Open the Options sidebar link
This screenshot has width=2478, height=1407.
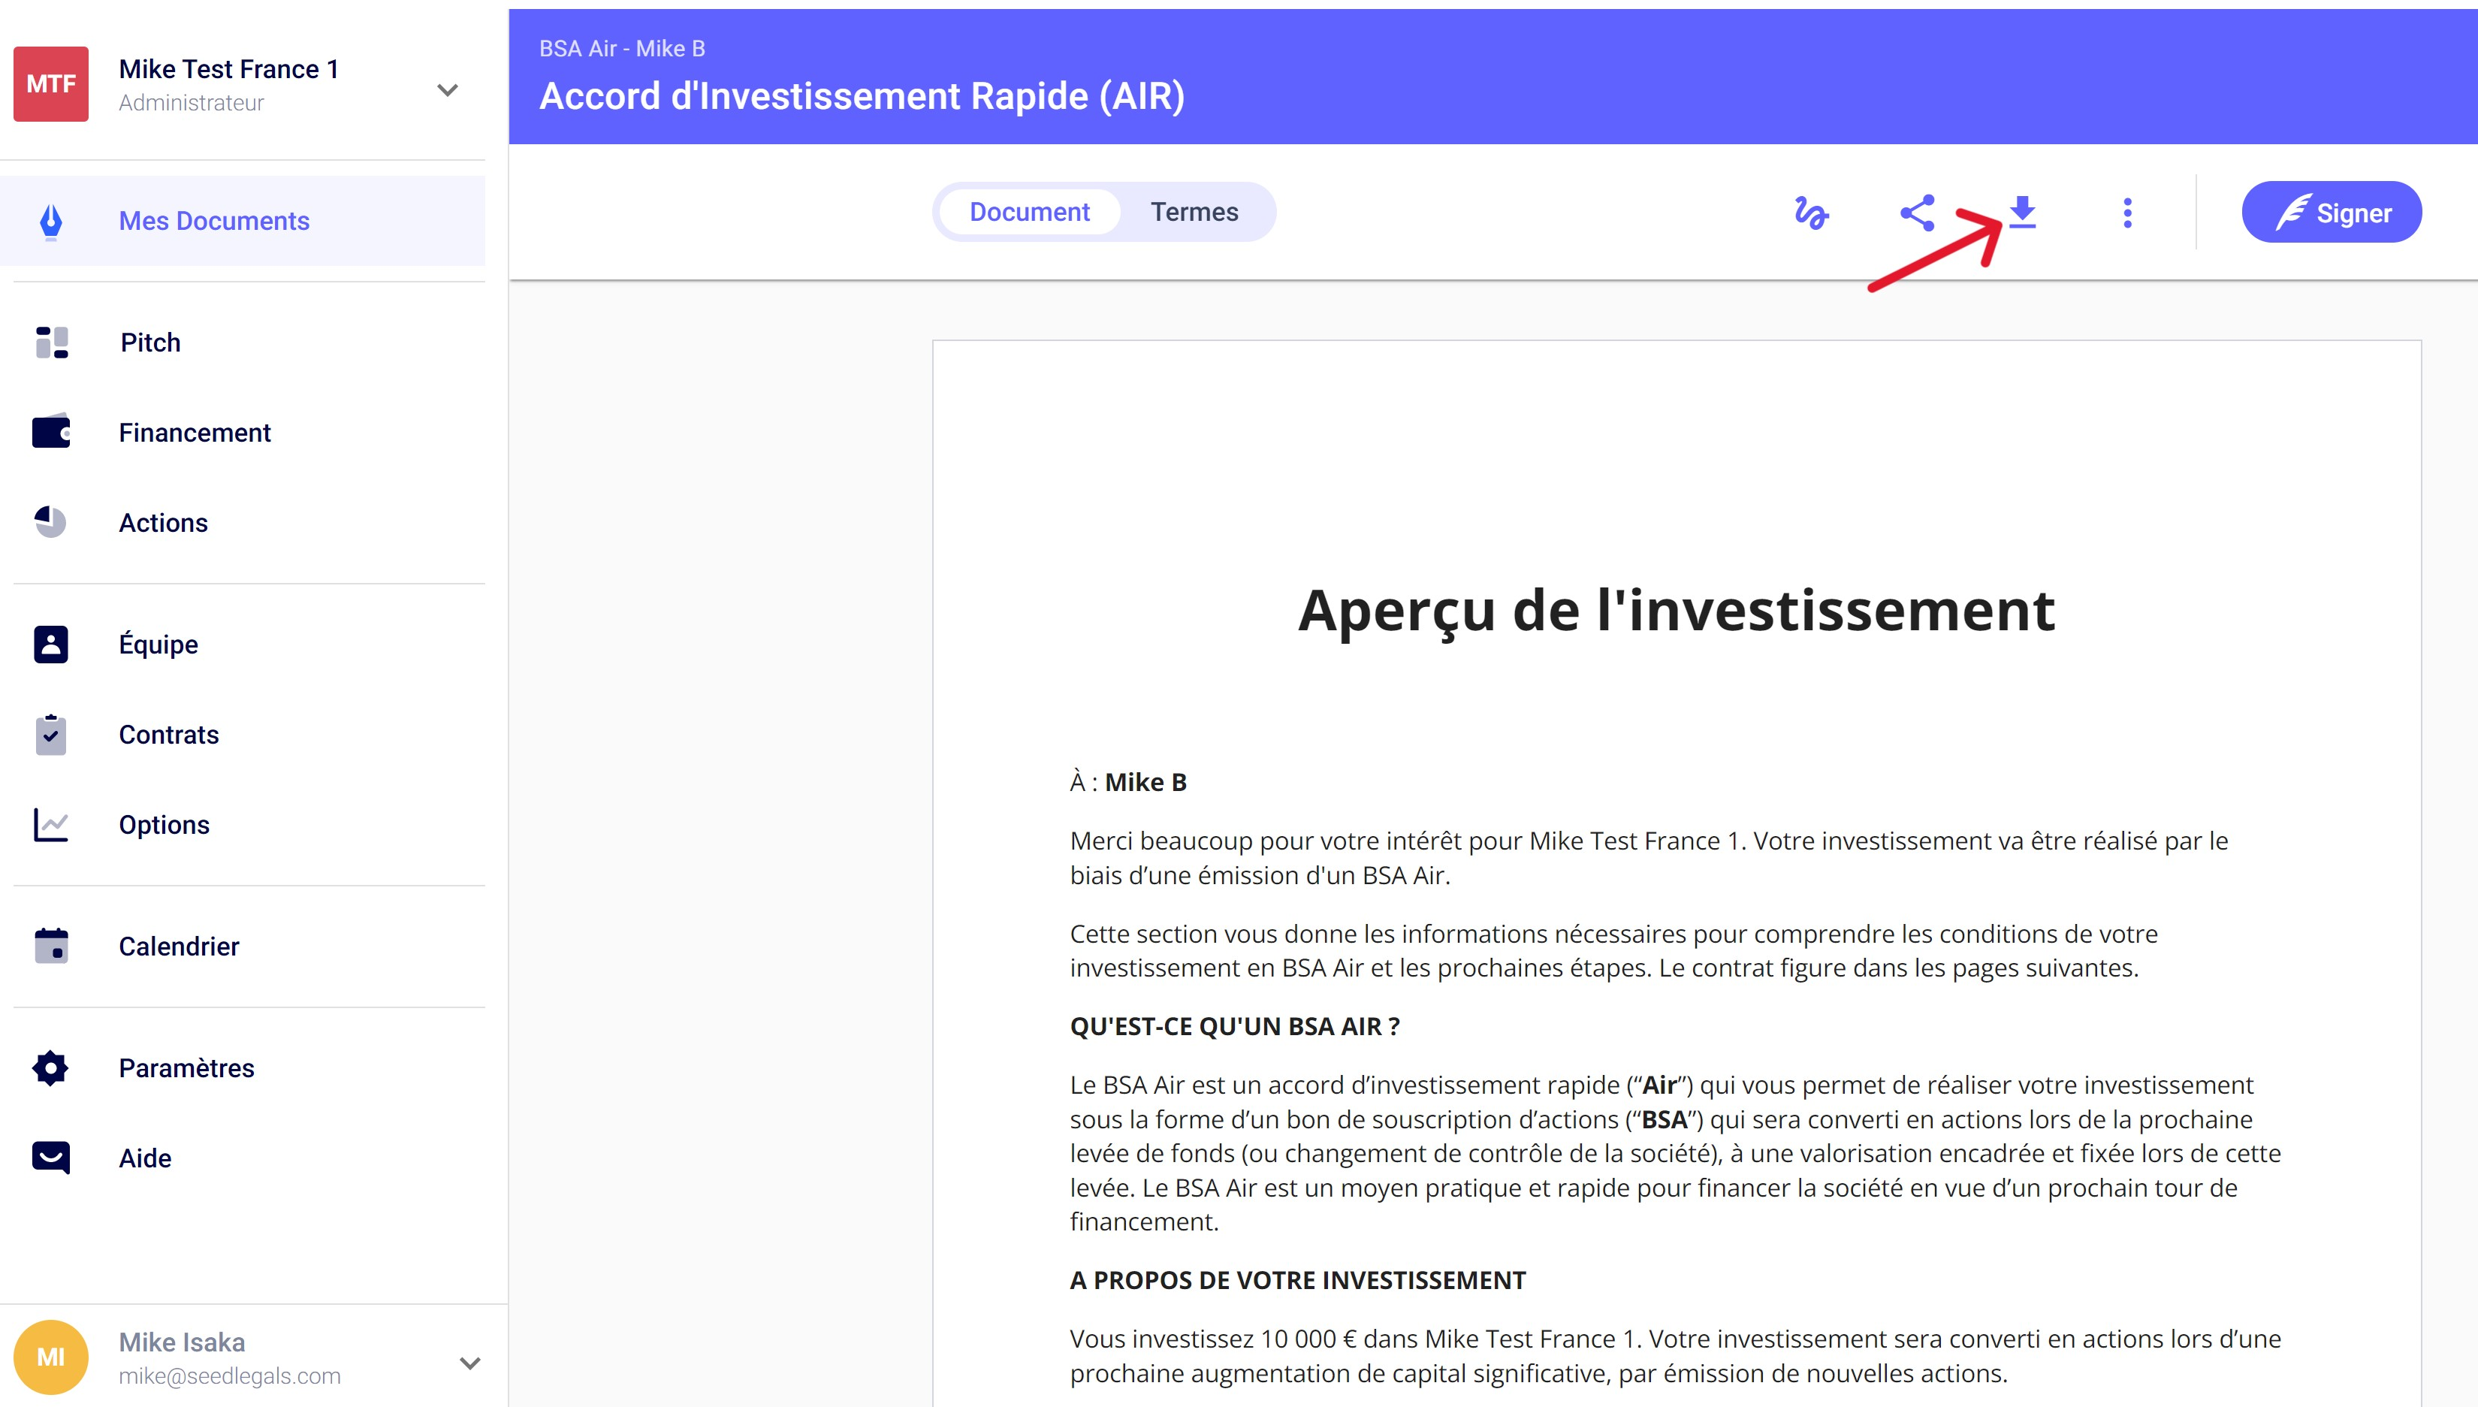tap(163, 824)
